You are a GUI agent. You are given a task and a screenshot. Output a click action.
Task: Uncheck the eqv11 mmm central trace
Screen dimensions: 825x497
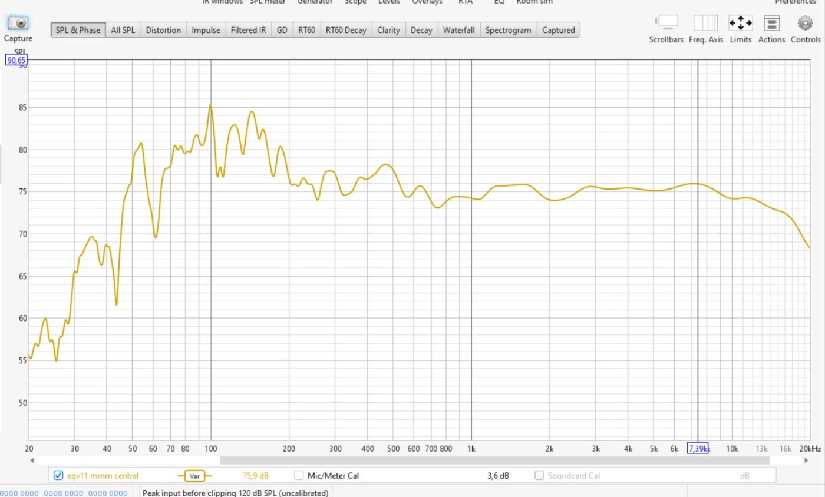(x=58, y=476)
